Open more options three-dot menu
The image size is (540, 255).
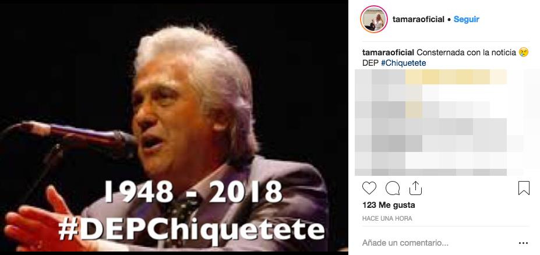[x=523, y=243]
